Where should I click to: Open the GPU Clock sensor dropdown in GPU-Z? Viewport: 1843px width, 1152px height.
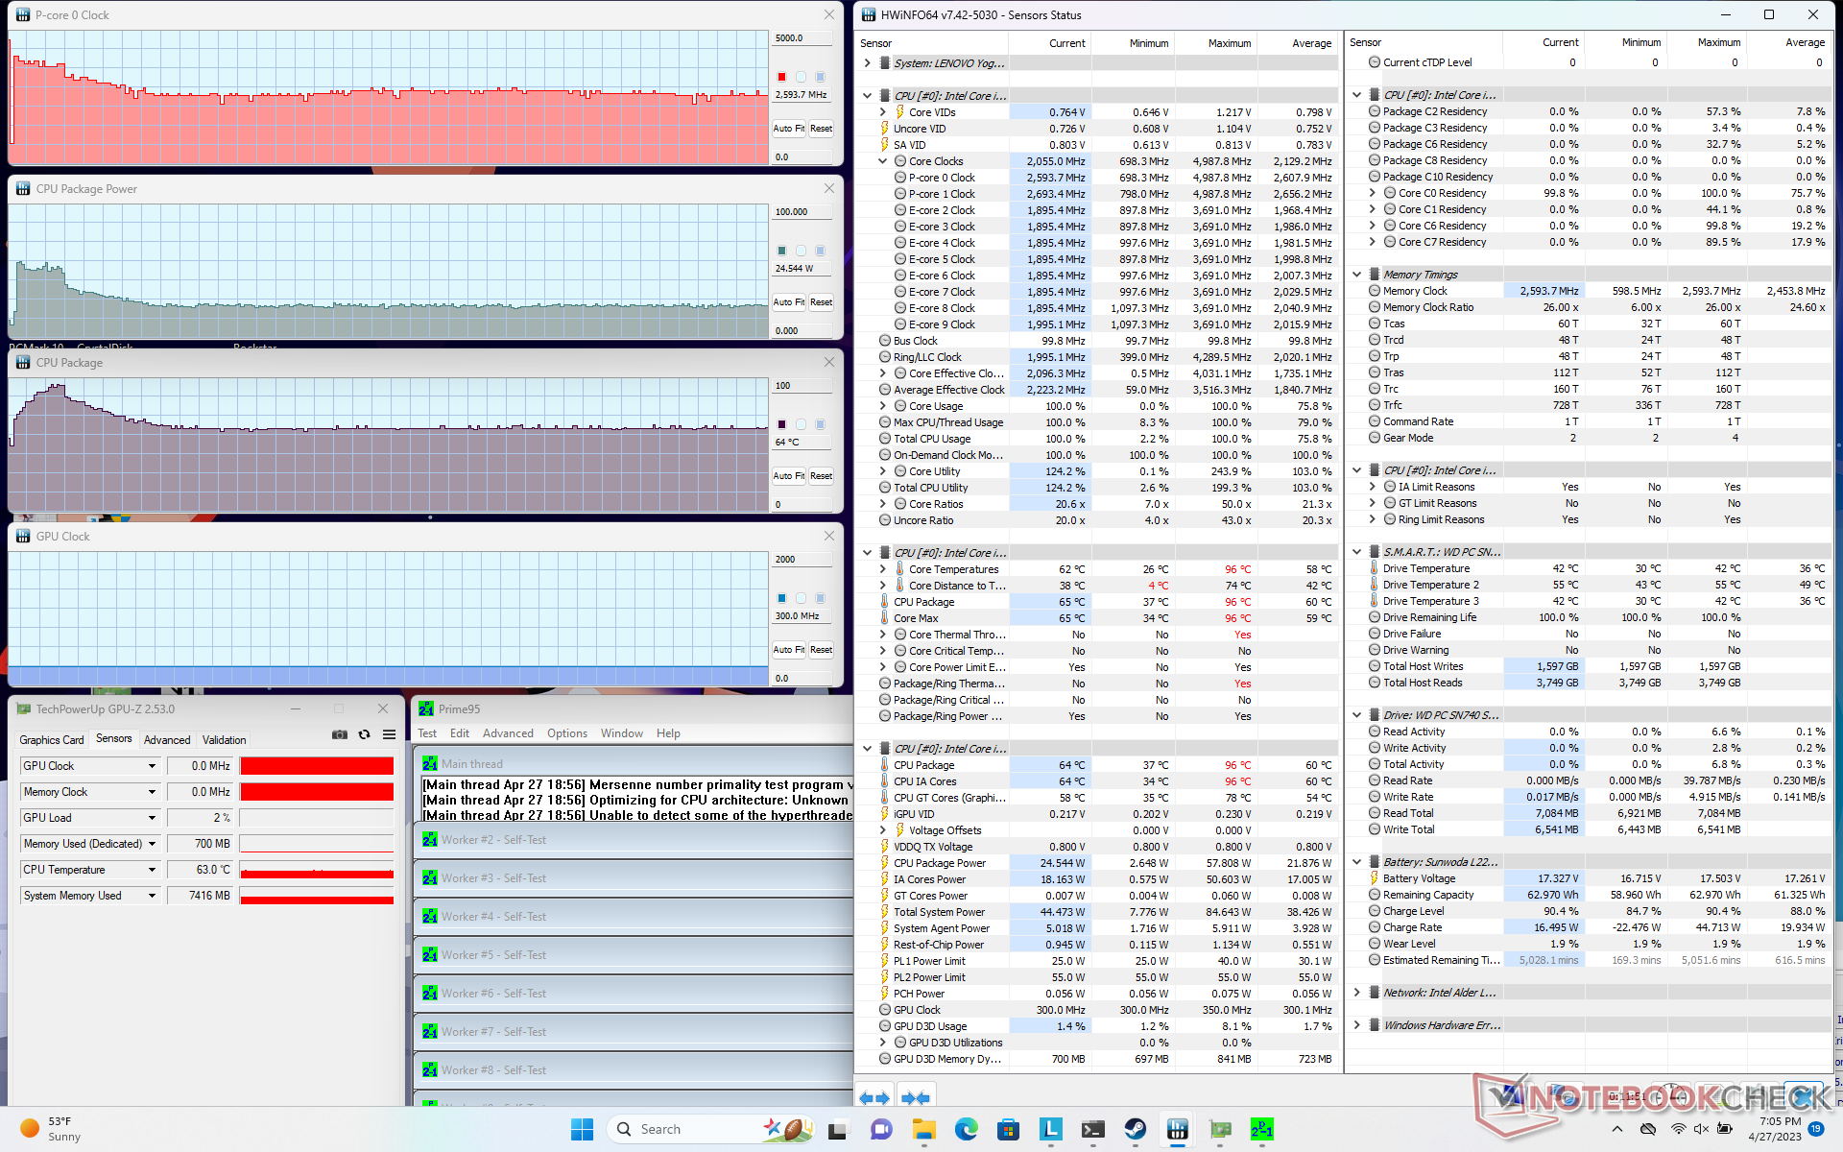coord(152,766)
